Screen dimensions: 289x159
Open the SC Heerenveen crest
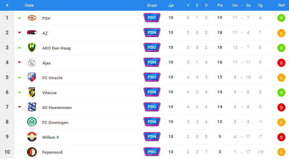[x=32, y=107]
